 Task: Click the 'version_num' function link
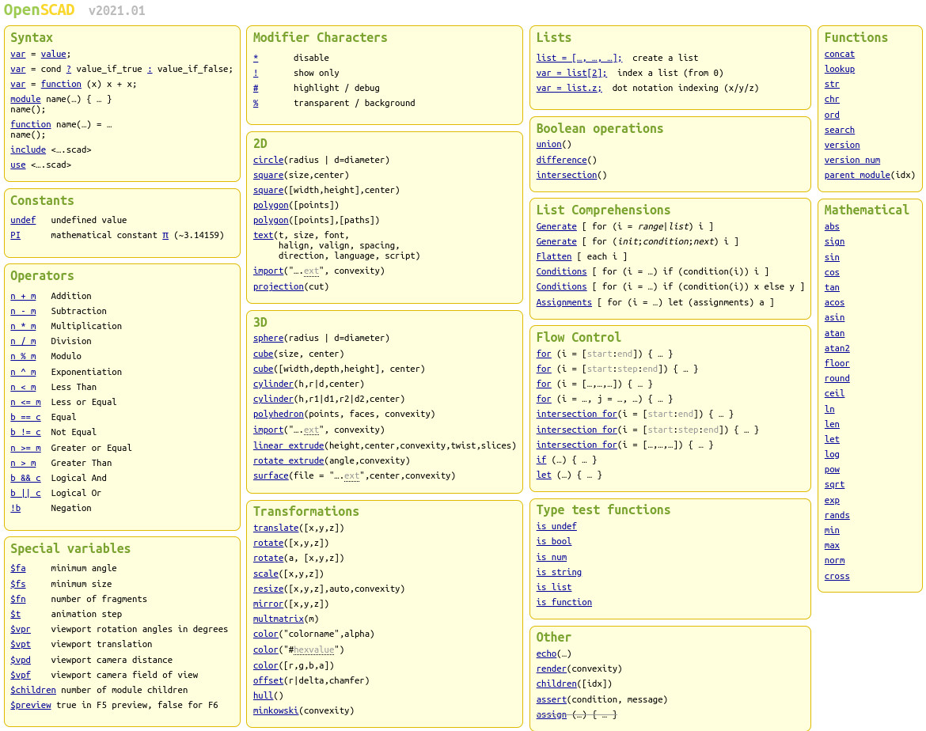(x=852, y=161)
